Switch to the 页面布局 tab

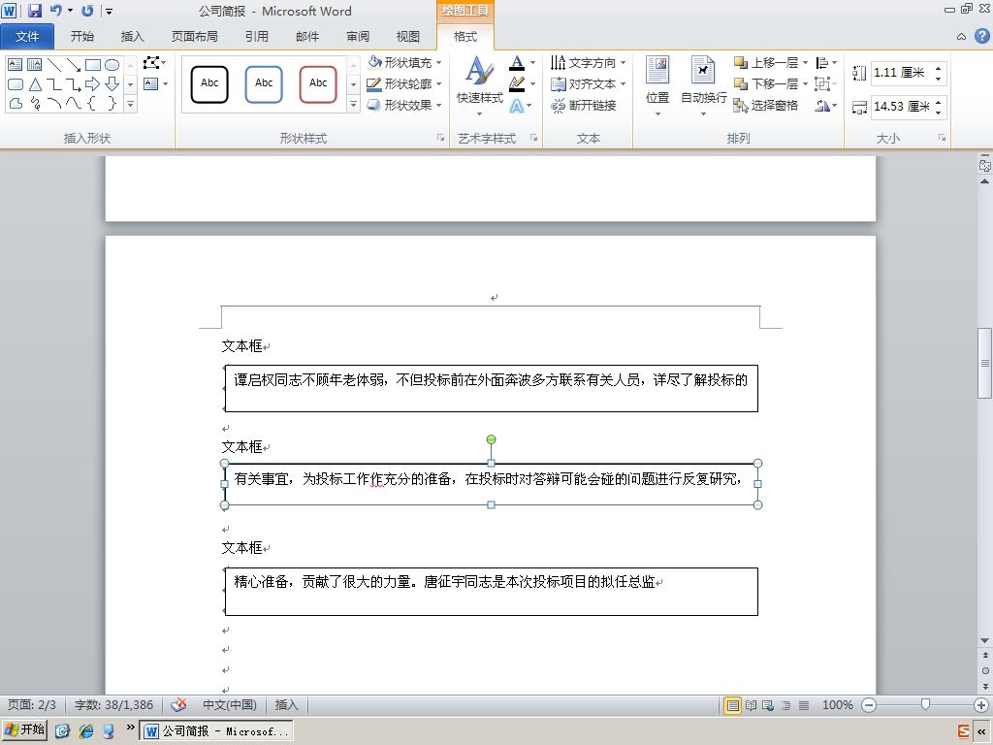194,36
